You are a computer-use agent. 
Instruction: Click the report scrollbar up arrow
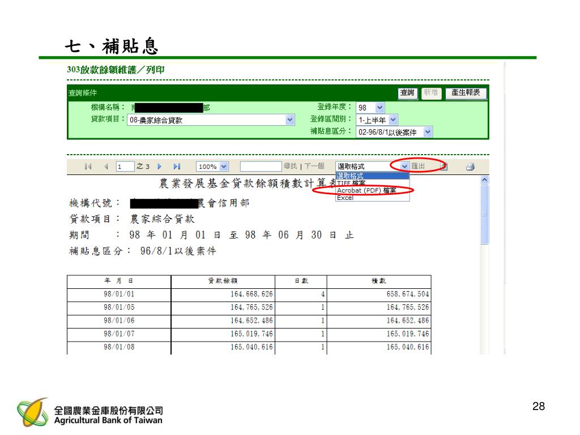pos(484,180)
